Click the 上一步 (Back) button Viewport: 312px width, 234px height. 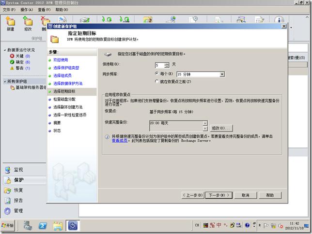(x=193, y=195)
